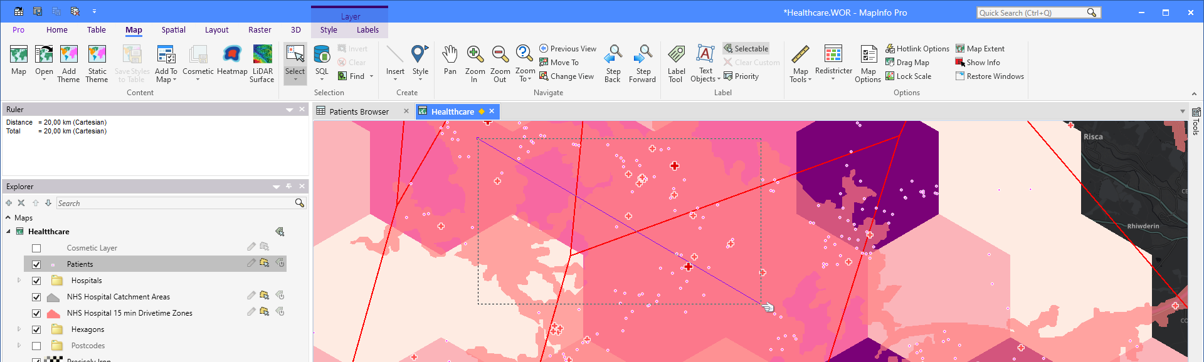Switch to the Raster ribbon tab
The height and width of the screenshot is (362, 1204).
coord(260,30)
